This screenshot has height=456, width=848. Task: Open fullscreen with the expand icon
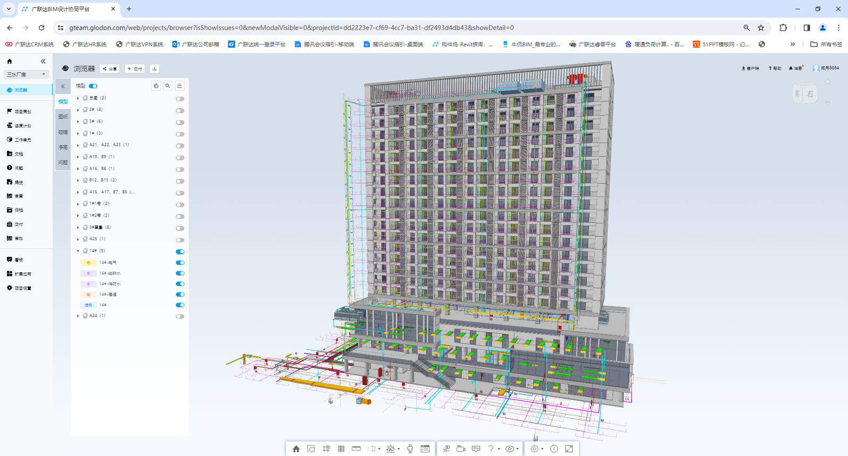(x=569, y=449)
